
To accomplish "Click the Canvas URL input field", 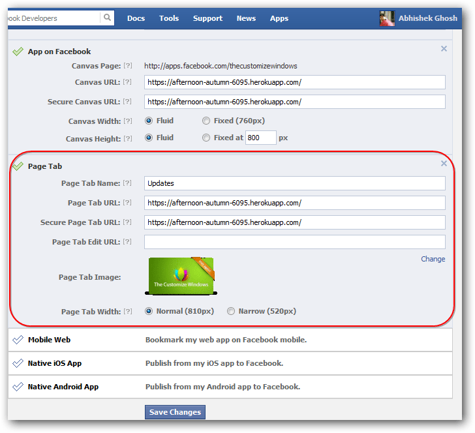I will (x=295, y=82).
